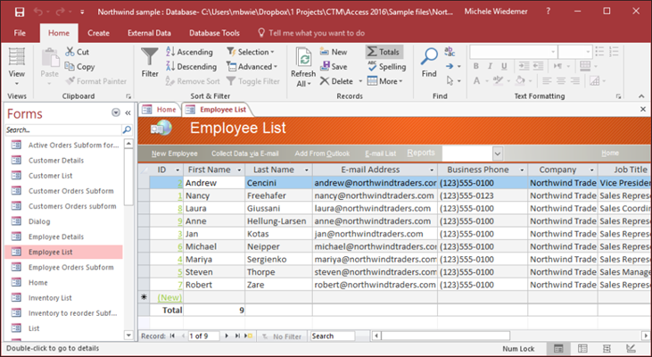652x357 pixels.
Task: Run the Spelling check
Action: point(387,67)
